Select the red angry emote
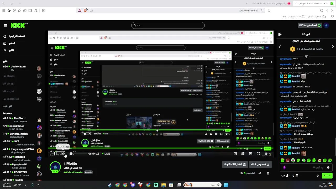336x189 pixels. click(x=288, y=160)
